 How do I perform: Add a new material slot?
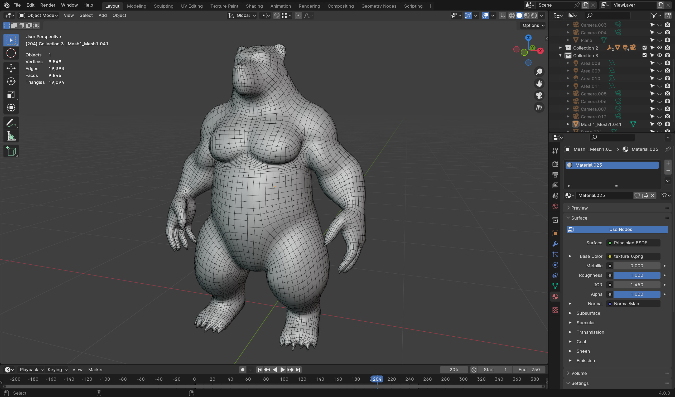click(x=668, y=163)
